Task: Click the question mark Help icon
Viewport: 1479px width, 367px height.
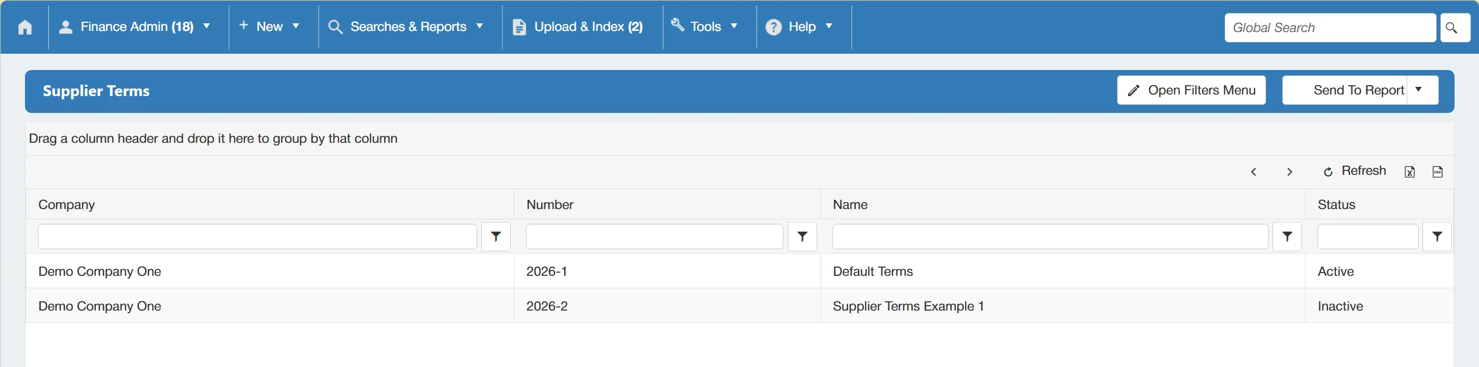Action: click(x=773, y=27)
